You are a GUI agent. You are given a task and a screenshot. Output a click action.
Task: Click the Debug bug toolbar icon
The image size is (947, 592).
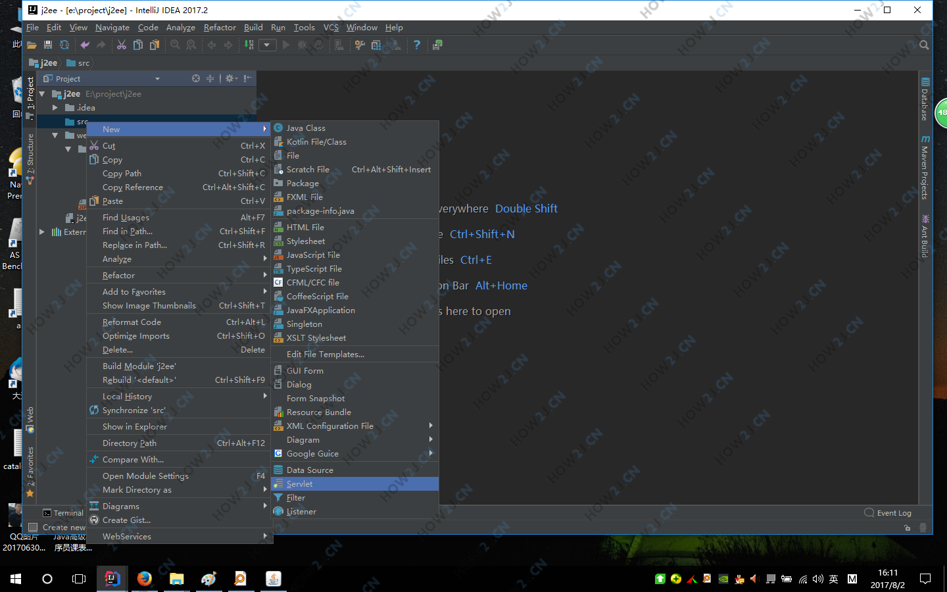[x=303, y=45]
